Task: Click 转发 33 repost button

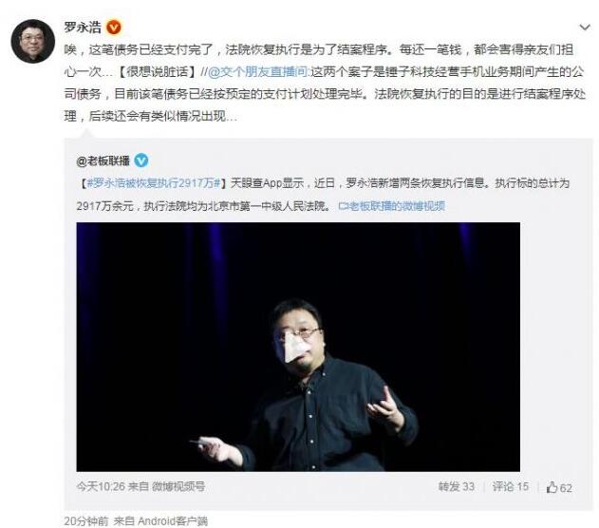Action: 457,487
